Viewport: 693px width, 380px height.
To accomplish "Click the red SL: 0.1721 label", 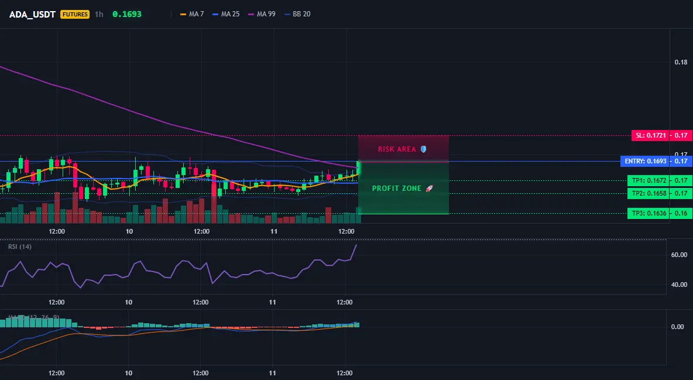I will (x=650, y=135).
